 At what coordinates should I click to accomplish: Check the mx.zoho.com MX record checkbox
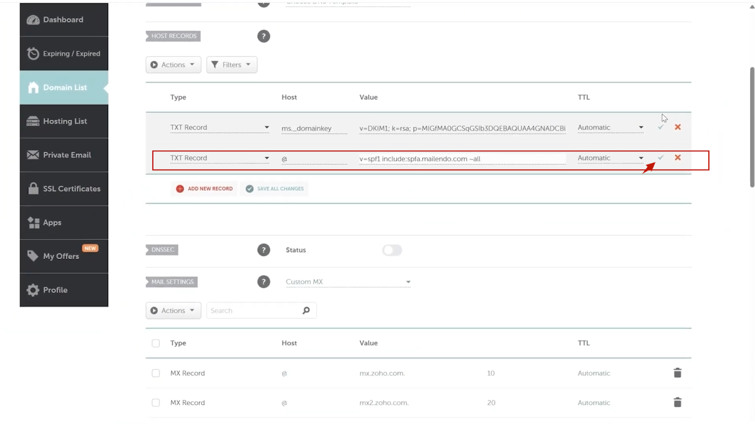click(156, 373)
